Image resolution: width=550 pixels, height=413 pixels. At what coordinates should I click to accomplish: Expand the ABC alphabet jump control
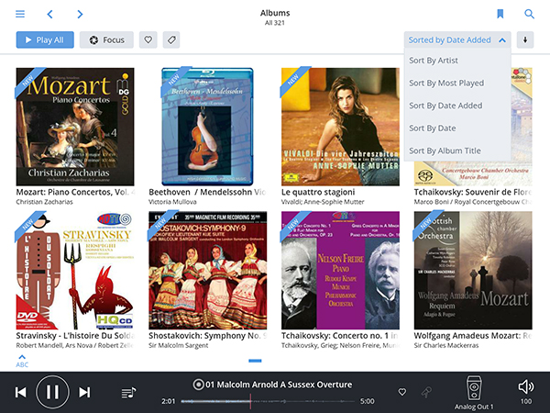tap(22, 361)
